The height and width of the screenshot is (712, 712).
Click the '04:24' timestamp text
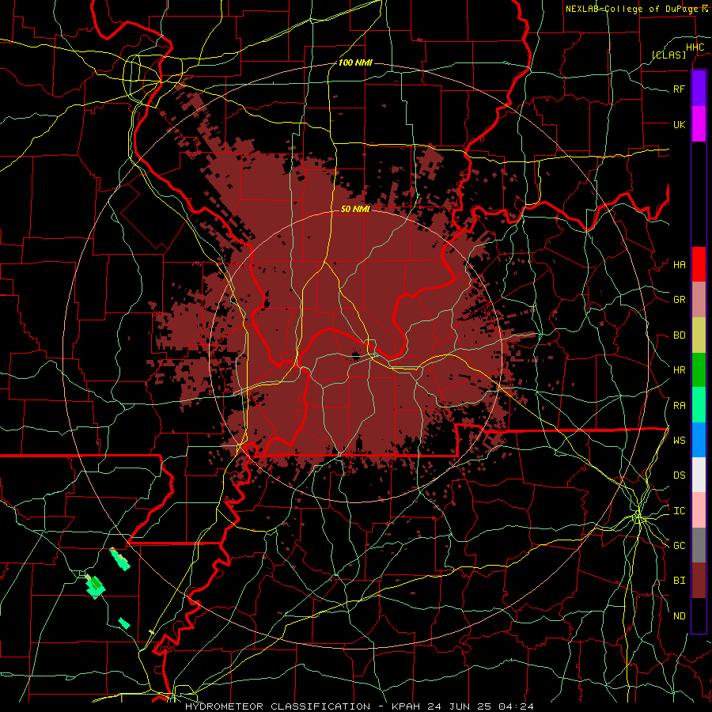click(516, 706)
